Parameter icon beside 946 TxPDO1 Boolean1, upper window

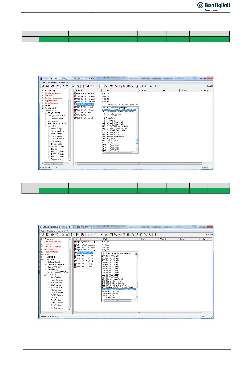point(76,93)
